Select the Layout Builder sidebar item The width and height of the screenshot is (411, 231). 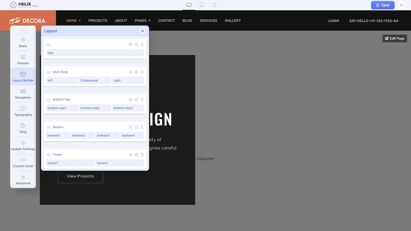[x=23, y=77]
